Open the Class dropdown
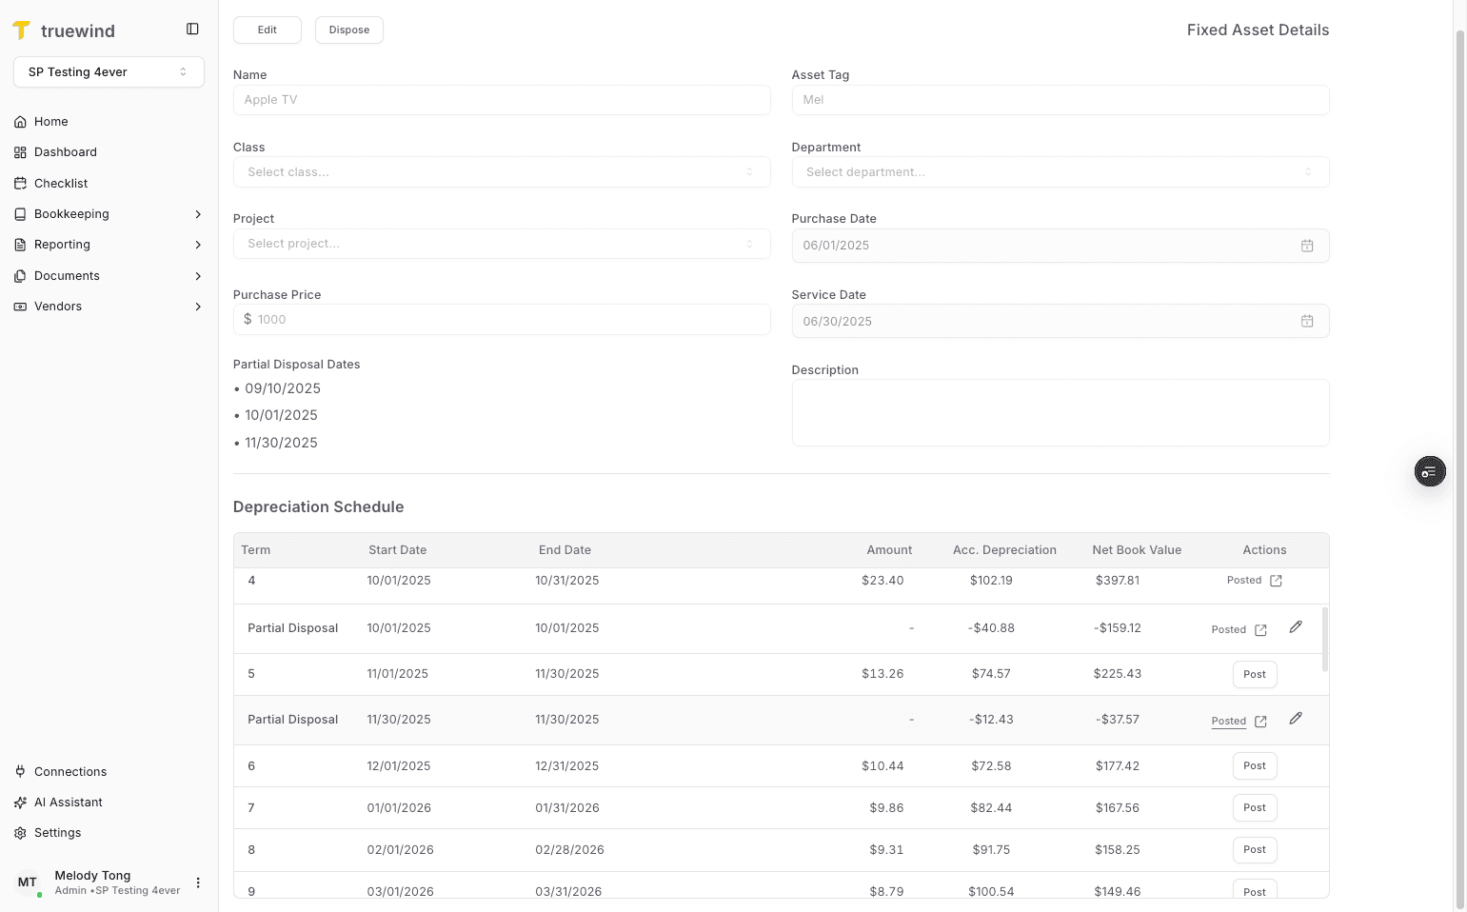Screen dimensions: 1467x912 pyautogui.click(x=502, y=171)
